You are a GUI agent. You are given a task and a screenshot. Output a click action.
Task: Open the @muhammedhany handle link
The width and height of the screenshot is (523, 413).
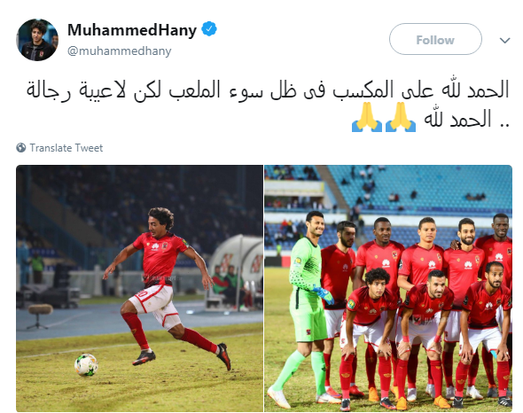point(119,51)
